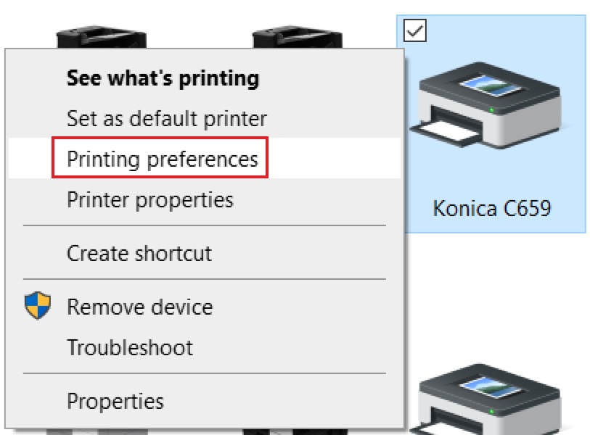Click empty highlighted area right of the Konica checkbox
Image resolution: width=590 pixels, height=435 pixels.
tap(508, 33)
